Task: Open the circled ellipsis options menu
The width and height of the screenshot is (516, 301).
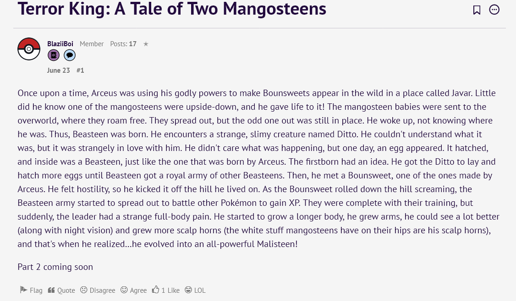Action: [x=494, y=10]
